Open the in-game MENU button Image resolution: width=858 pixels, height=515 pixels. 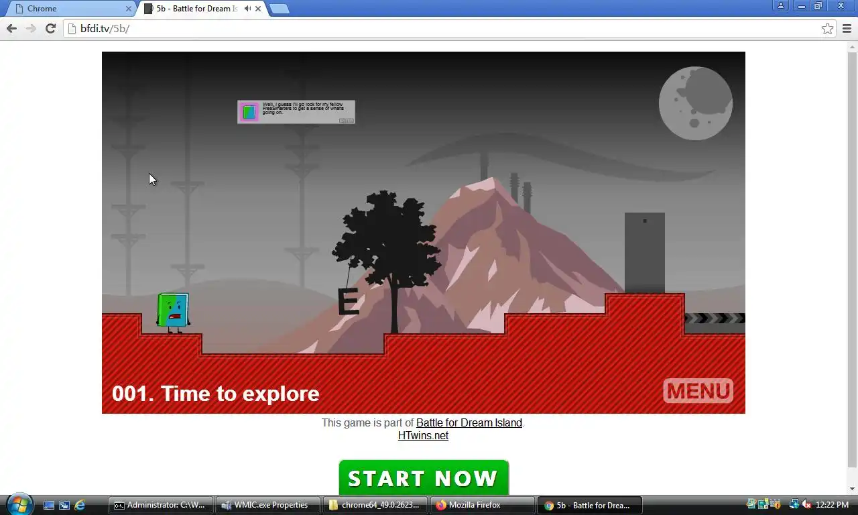[698, 390]
